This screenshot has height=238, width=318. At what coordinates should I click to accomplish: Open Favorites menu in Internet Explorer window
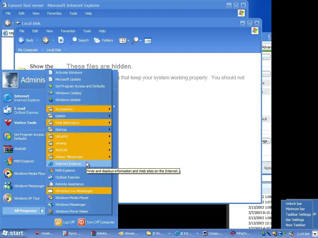(54, 13)
